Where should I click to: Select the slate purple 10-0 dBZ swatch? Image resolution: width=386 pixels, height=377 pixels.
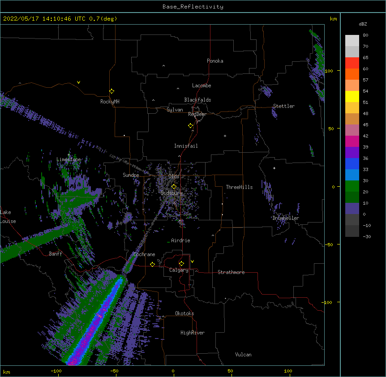click(352, 209)
